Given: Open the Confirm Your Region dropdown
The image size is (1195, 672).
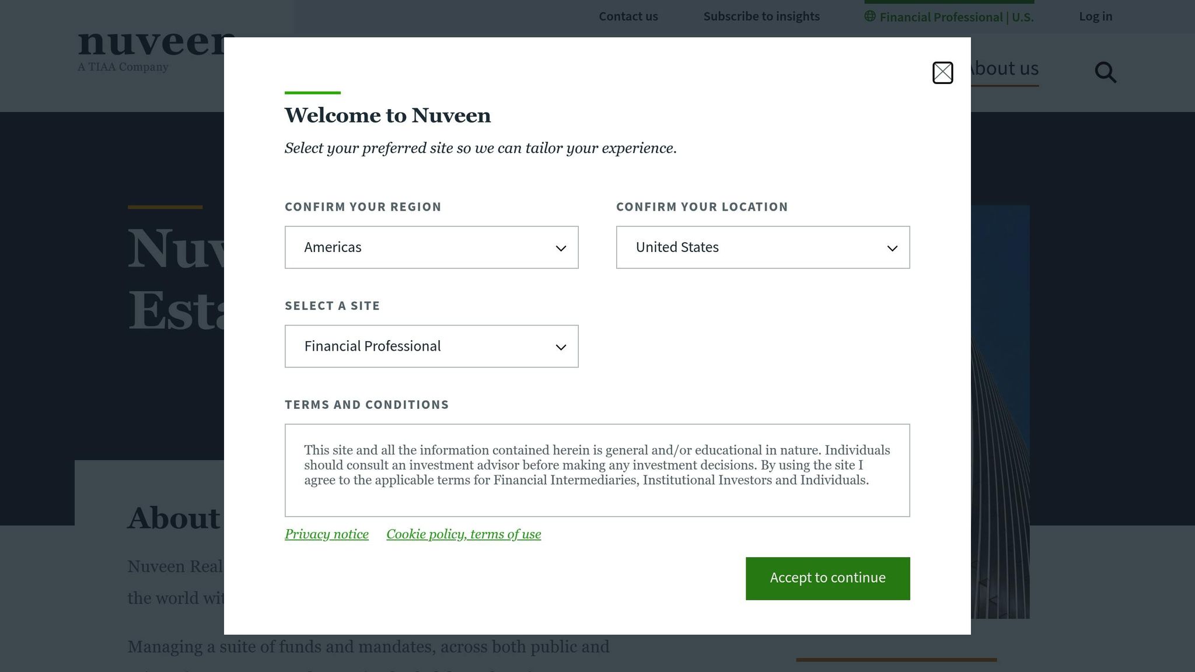Looking at the screenshot, I should pyautogui.click(x=431, y=247).
